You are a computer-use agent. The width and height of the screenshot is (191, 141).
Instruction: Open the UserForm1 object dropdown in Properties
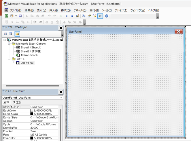[61, 98]
